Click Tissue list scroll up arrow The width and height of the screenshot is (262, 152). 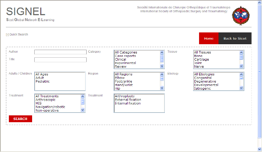[241, 53]
